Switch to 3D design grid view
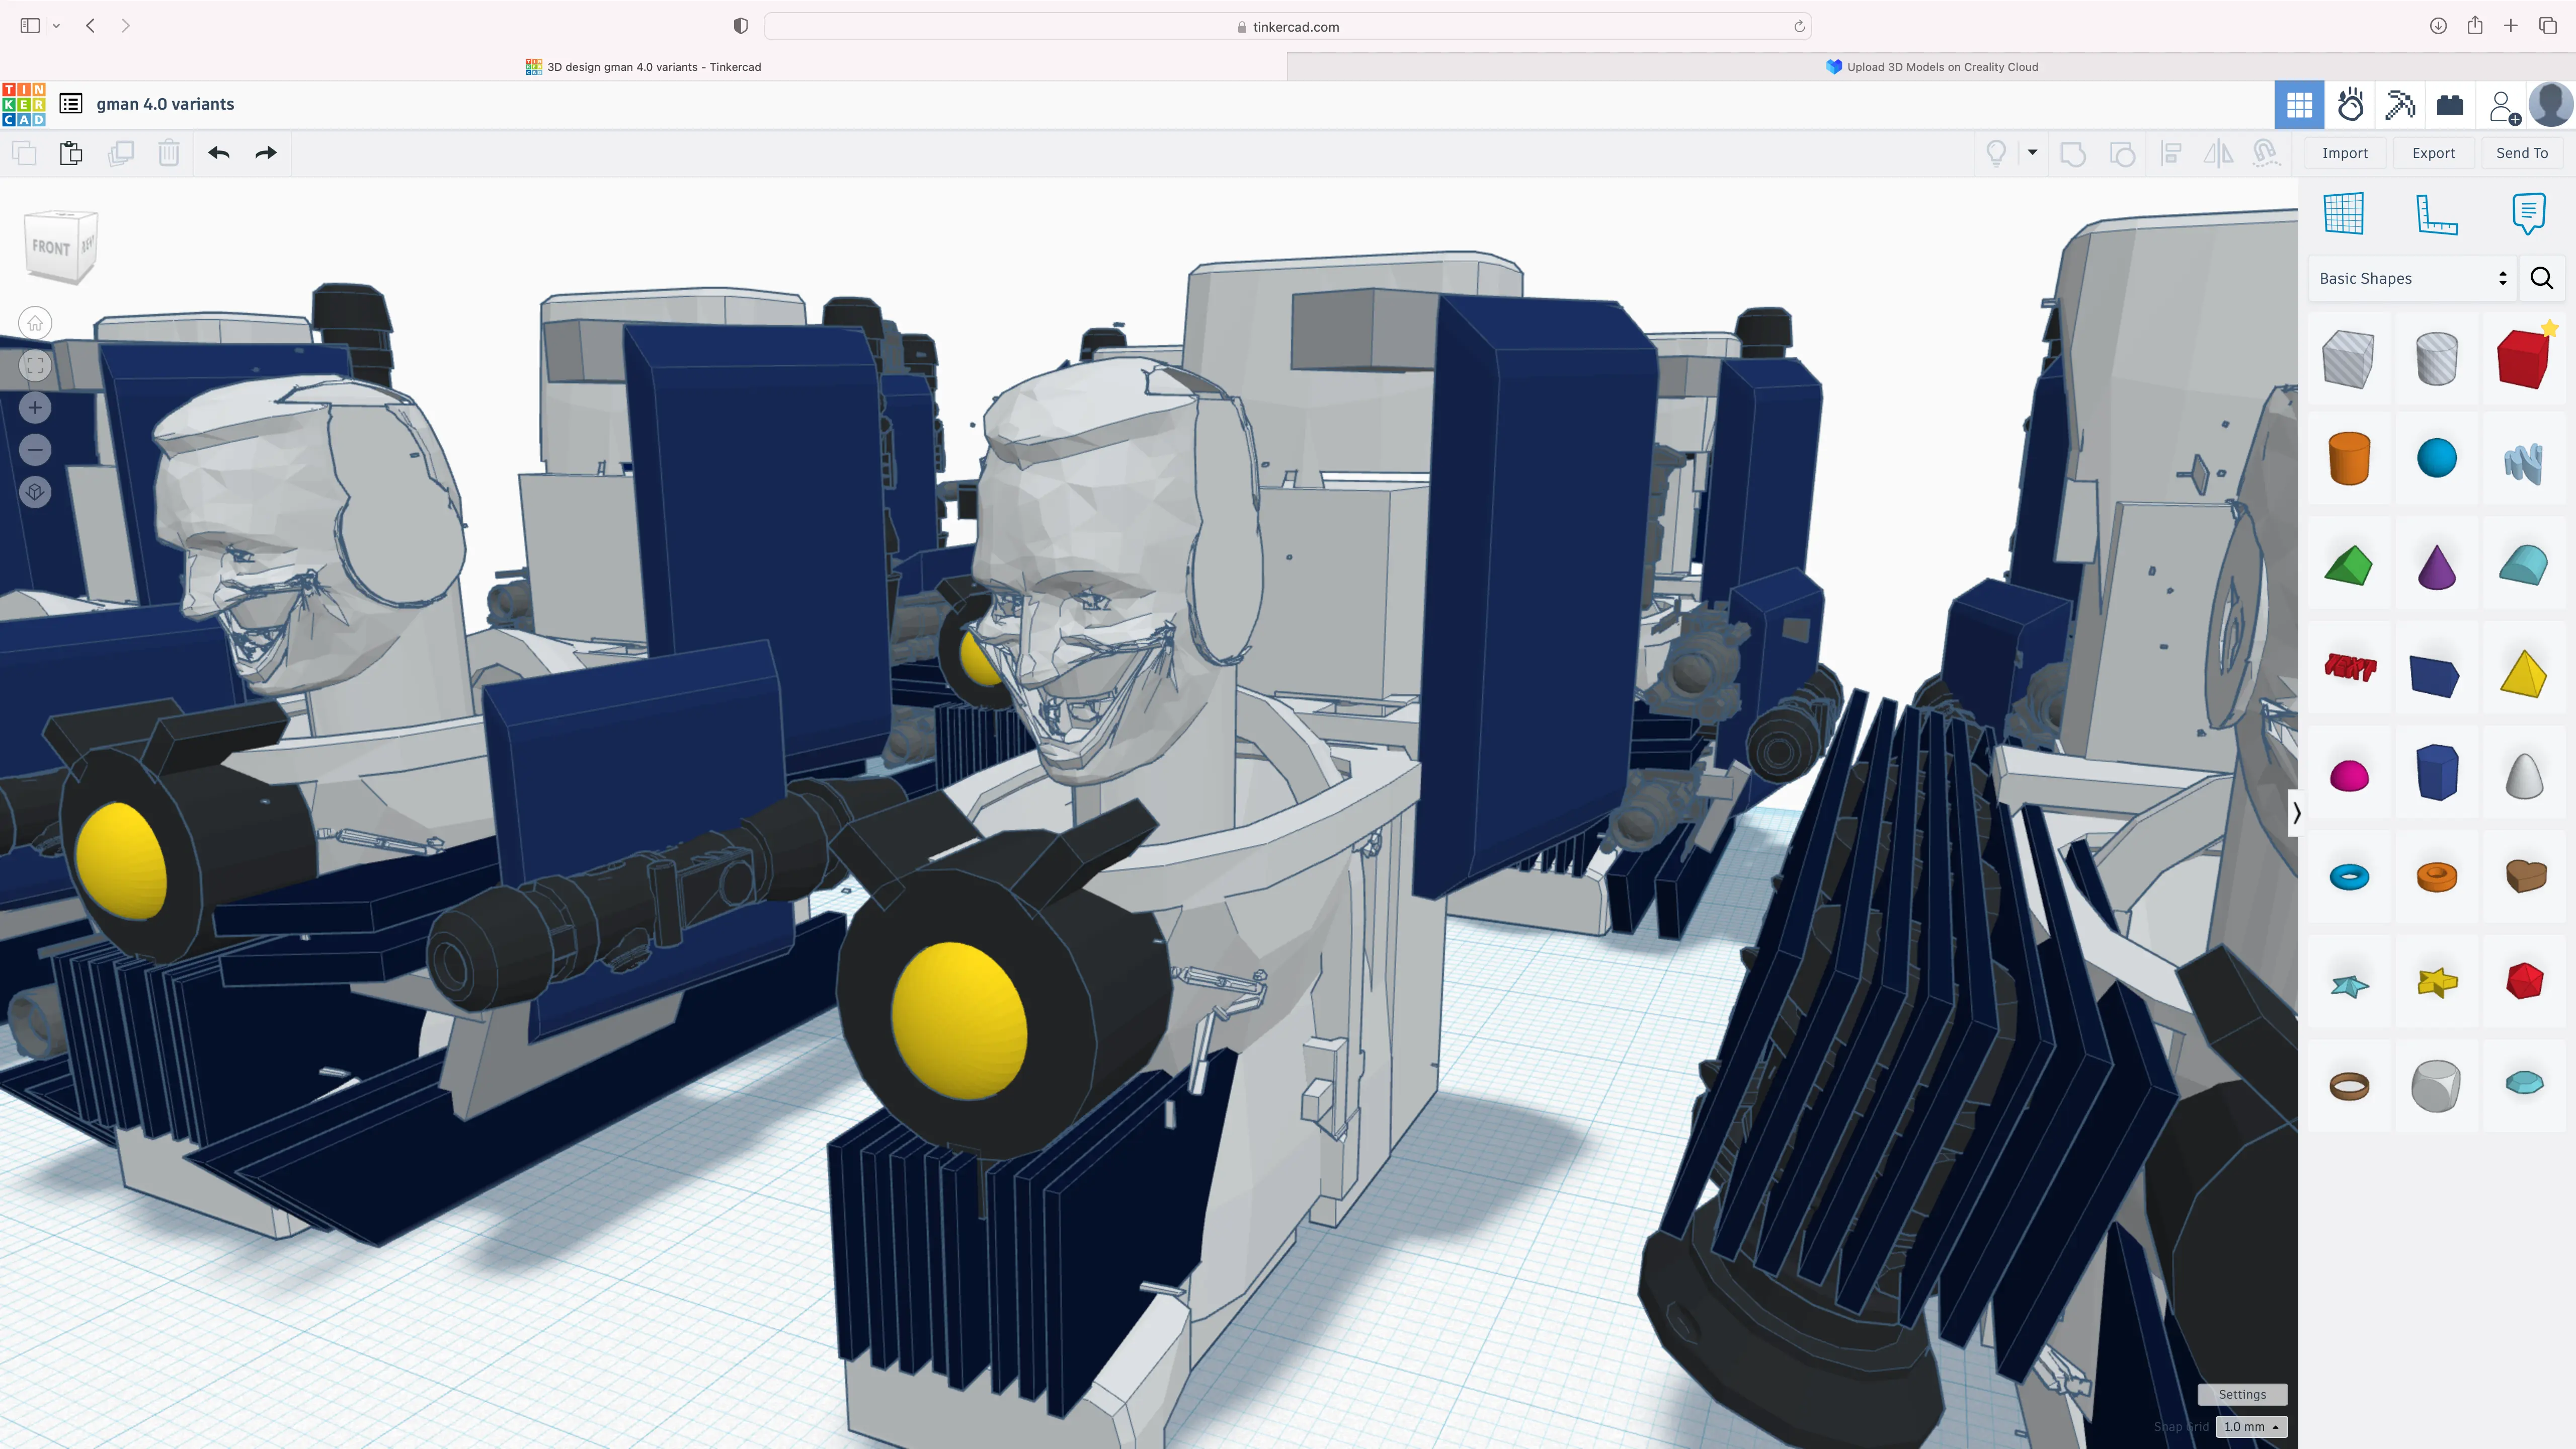The image size is (2576, 1449). point(2299,105)
